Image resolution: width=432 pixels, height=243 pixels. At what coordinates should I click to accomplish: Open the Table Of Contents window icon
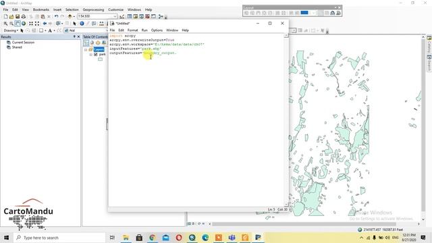point(130,16)
